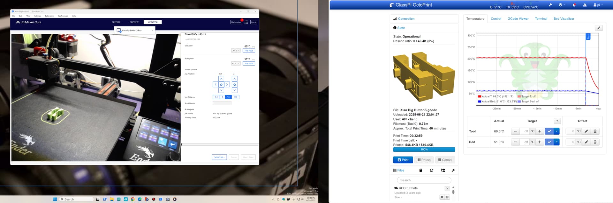Click the 100% print progress bar
Screen dimensions: 613x203
(424, 150)
